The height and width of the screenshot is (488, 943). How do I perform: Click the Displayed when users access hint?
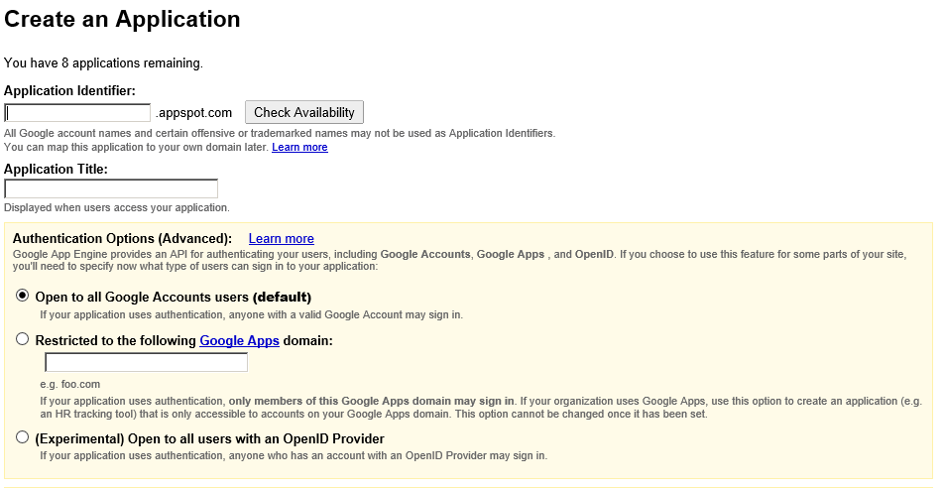click(116, 208)
